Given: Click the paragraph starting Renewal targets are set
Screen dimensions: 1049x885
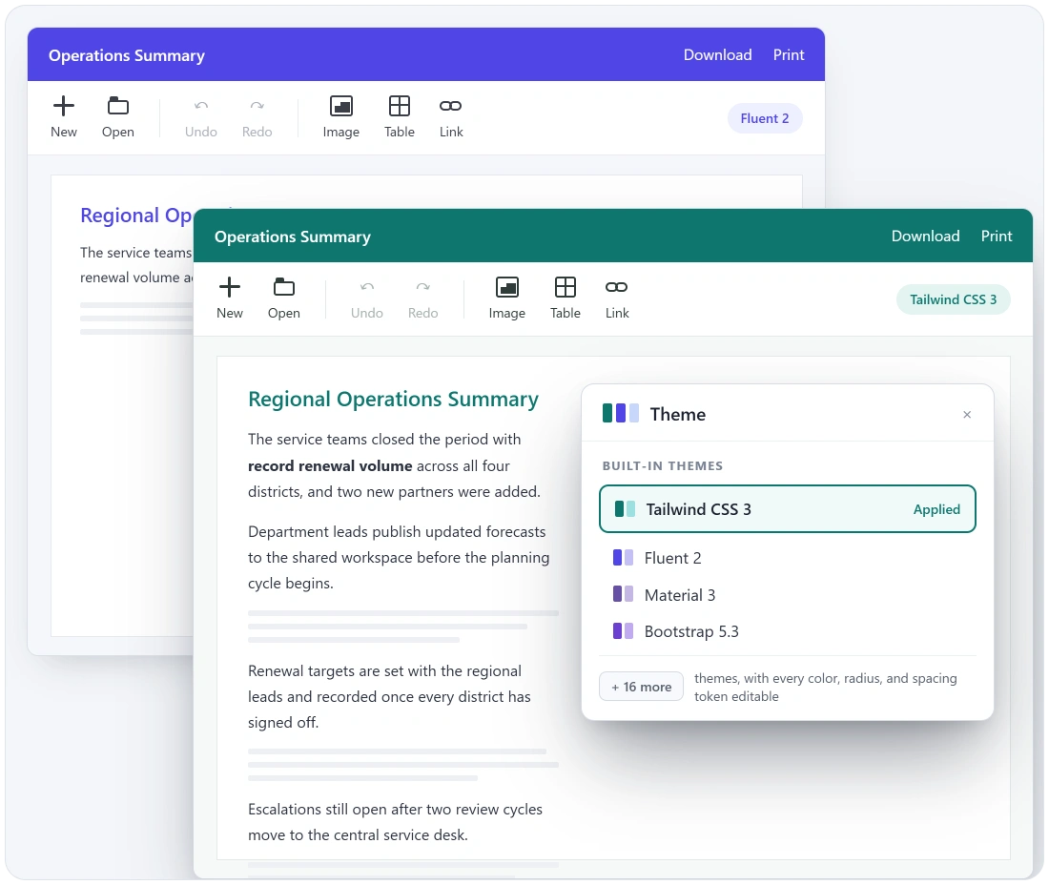Looking at the screenshot, I should (389, 696).
